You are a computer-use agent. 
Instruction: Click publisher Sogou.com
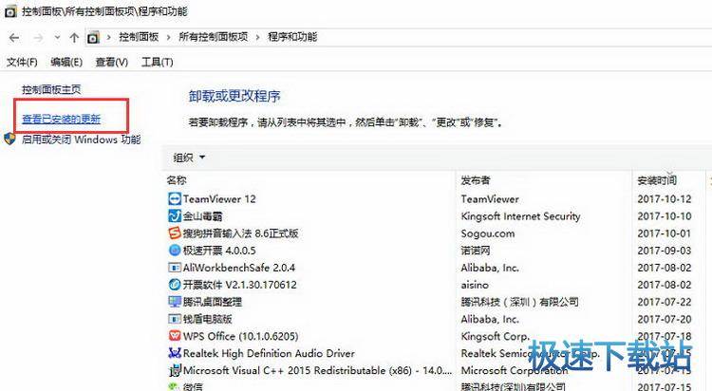click(x=488, y=233)
